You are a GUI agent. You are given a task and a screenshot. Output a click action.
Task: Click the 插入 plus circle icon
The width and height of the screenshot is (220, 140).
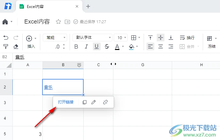click(29, 38)
